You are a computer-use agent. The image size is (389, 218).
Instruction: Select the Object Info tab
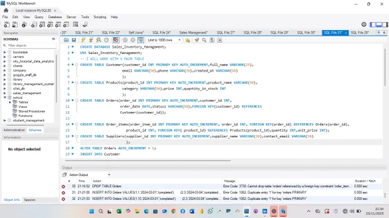point(11,200)
